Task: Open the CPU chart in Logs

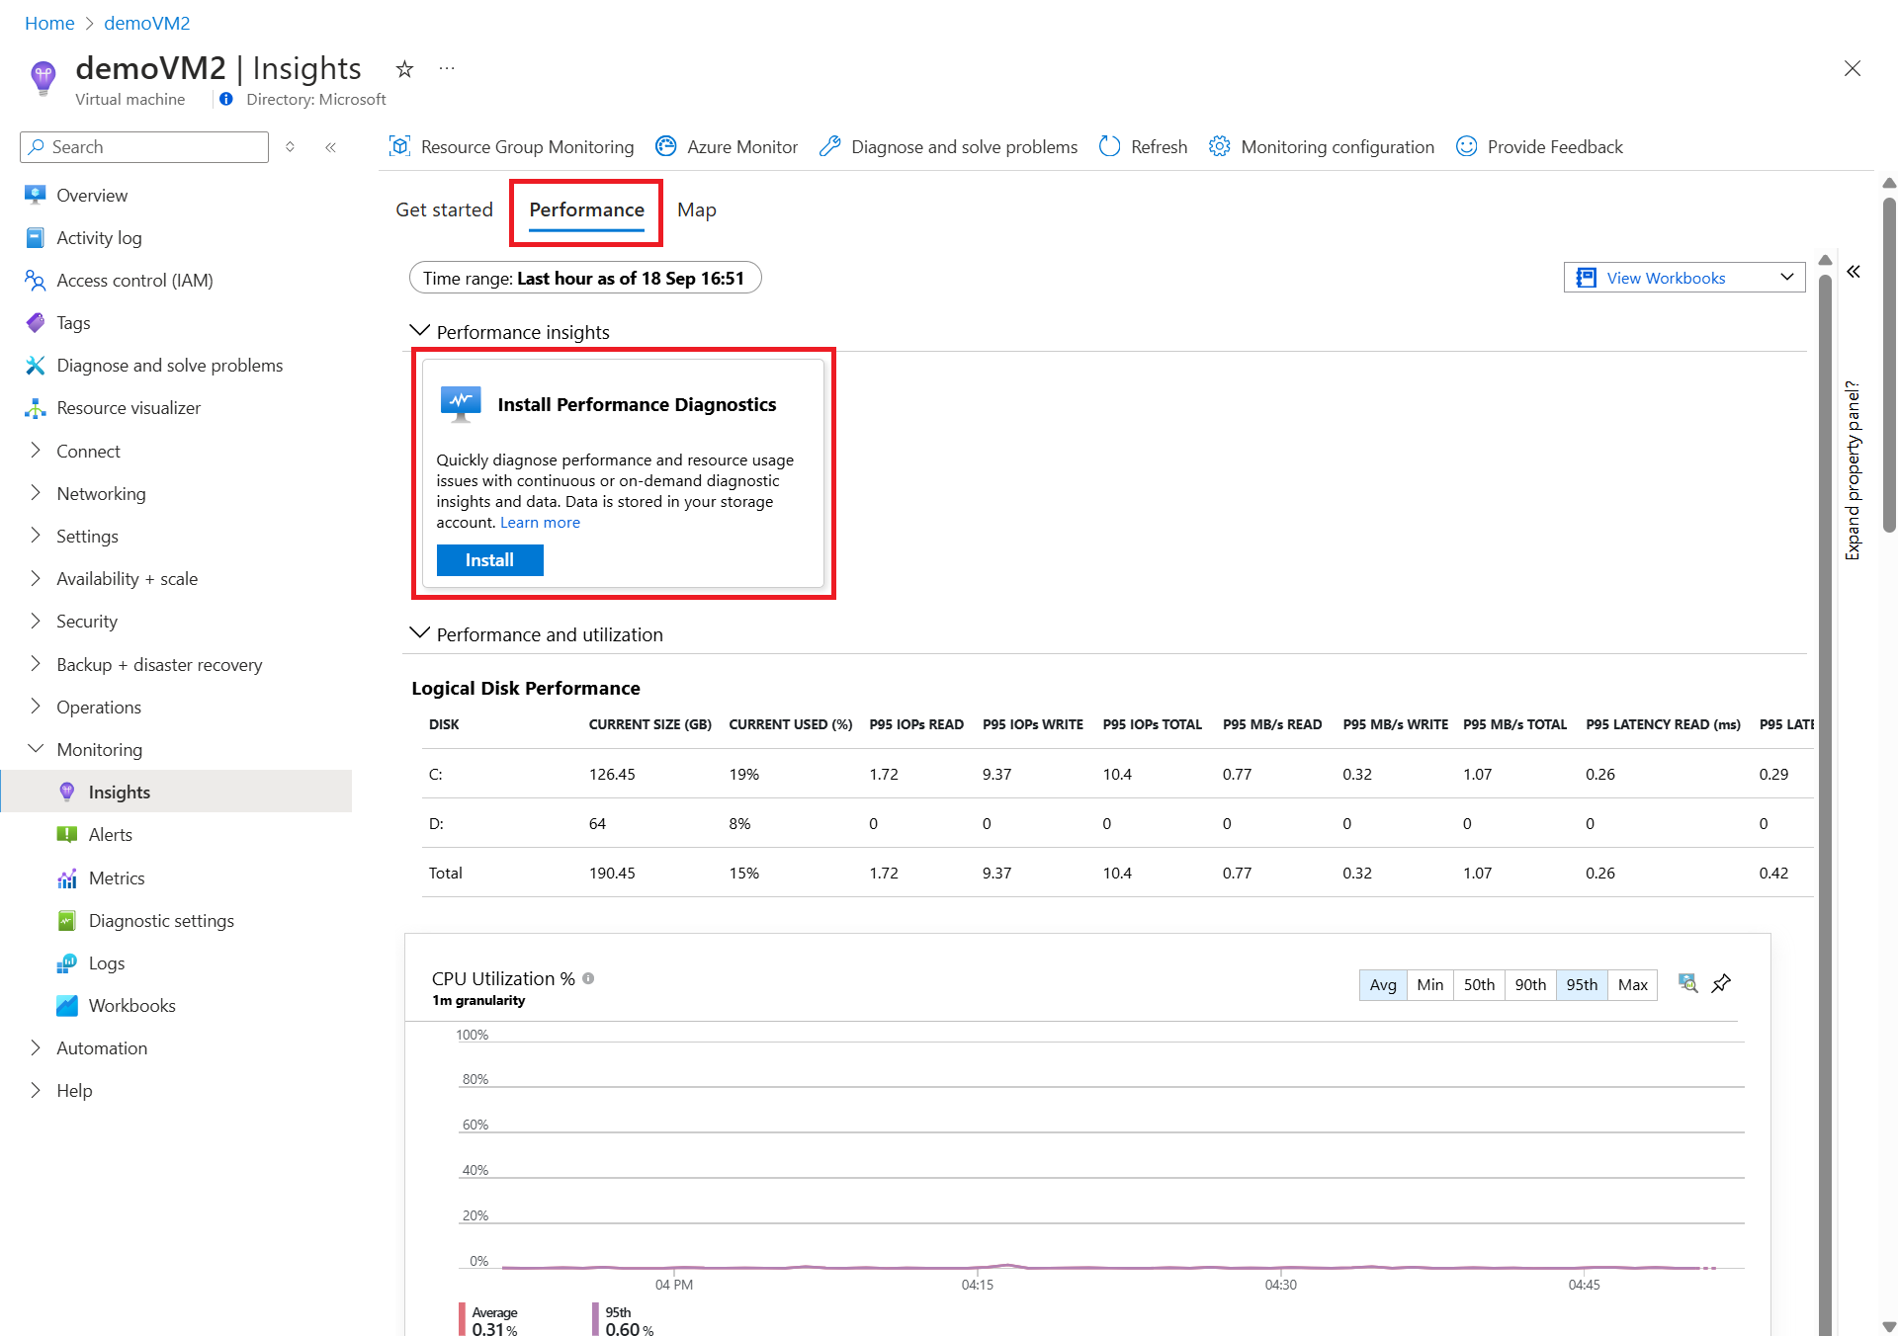Action: tap(1688, 983)
